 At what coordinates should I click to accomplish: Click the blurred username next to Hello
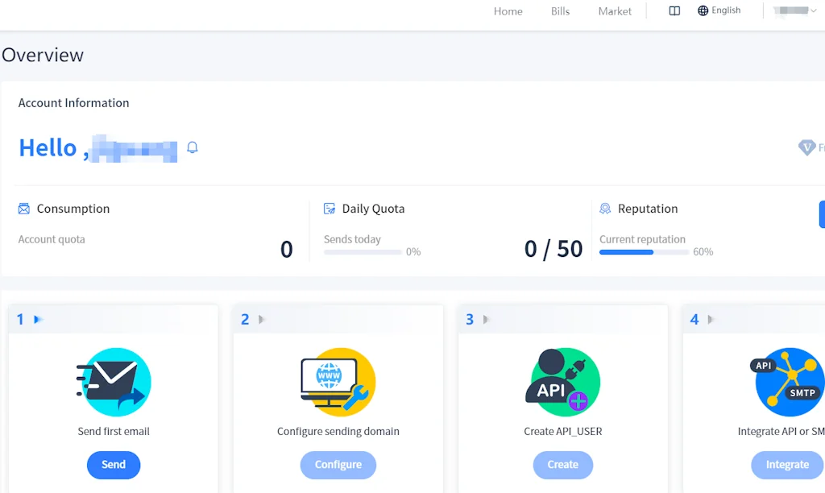(x=133, y=150)
